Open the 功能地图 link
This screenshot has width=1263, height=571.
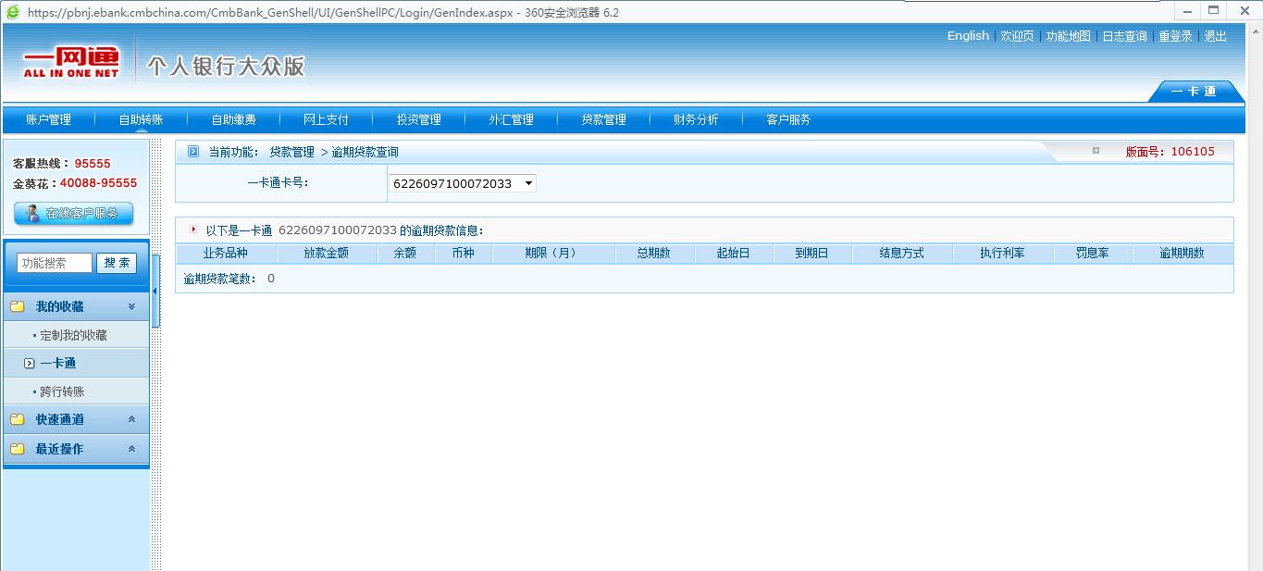[x=1068, y=36]
